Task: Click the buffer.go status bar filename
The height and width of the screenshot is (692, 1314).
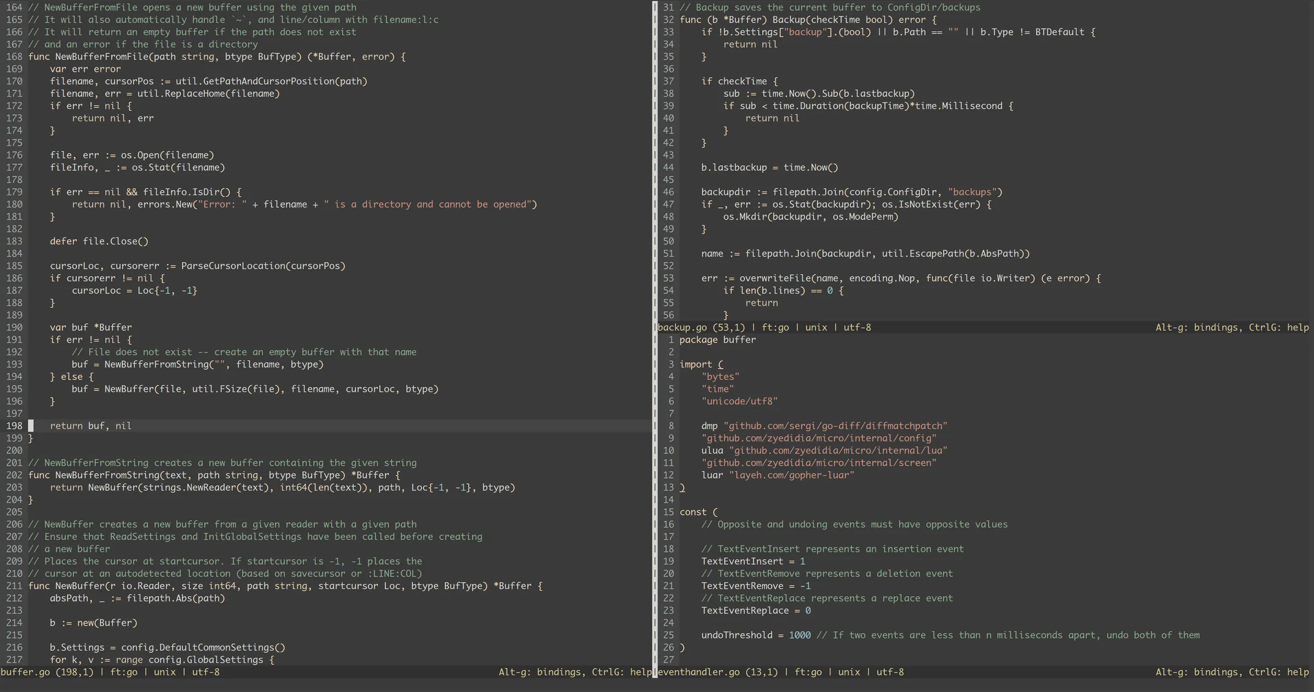Action: pos(26,672)
